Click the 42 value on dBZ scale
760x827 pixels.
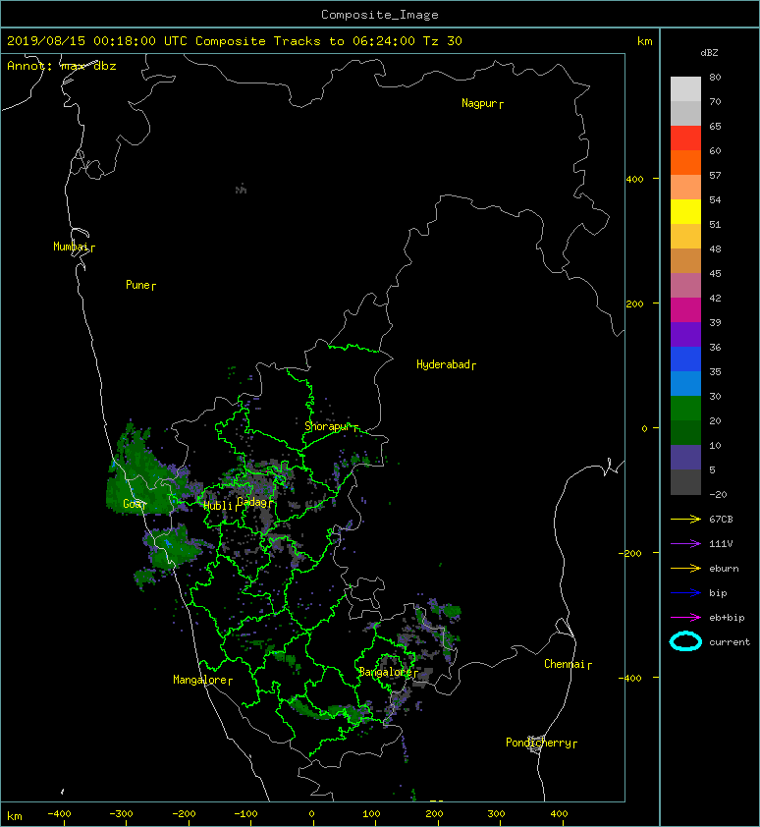(715, 298)
